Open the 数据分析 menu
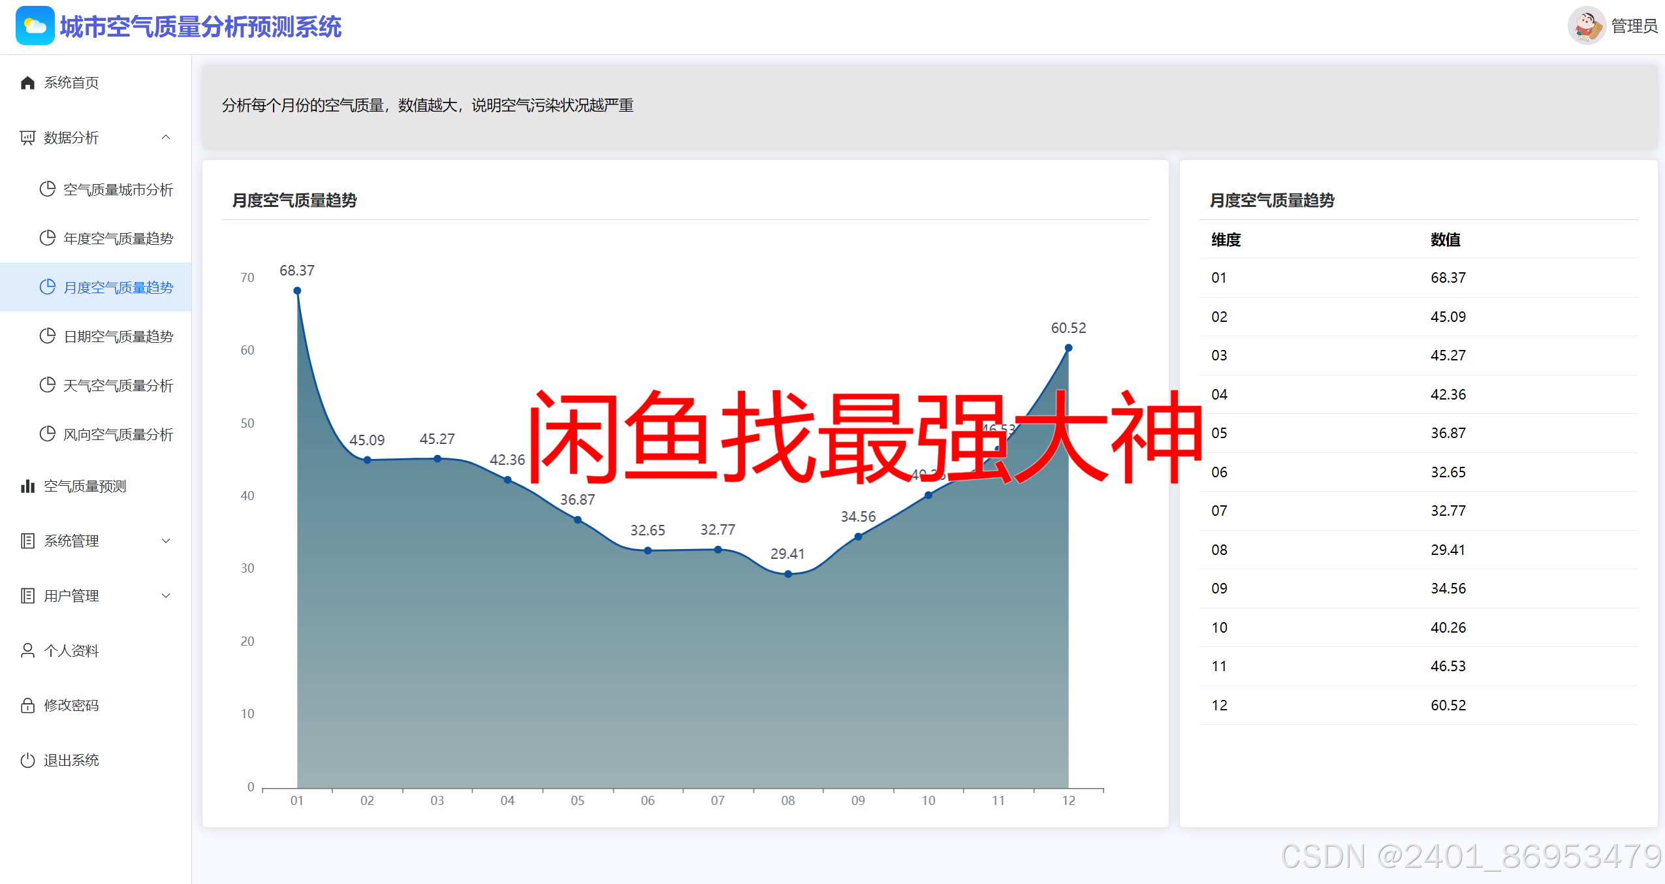 pos(70,137)
